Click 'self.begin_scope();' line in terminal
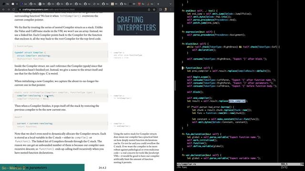The image size is (305, 171). 199,77
